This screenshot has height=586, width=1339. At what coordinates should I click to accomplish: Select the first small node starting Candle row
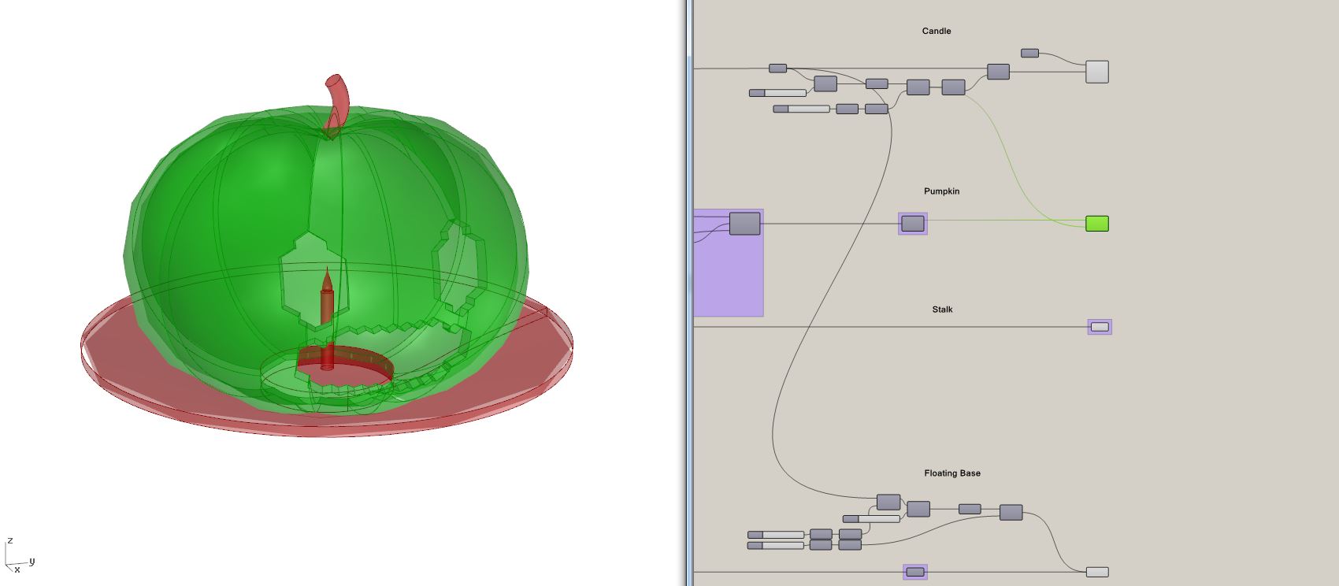pyautogui.click(x=777, y=69)
